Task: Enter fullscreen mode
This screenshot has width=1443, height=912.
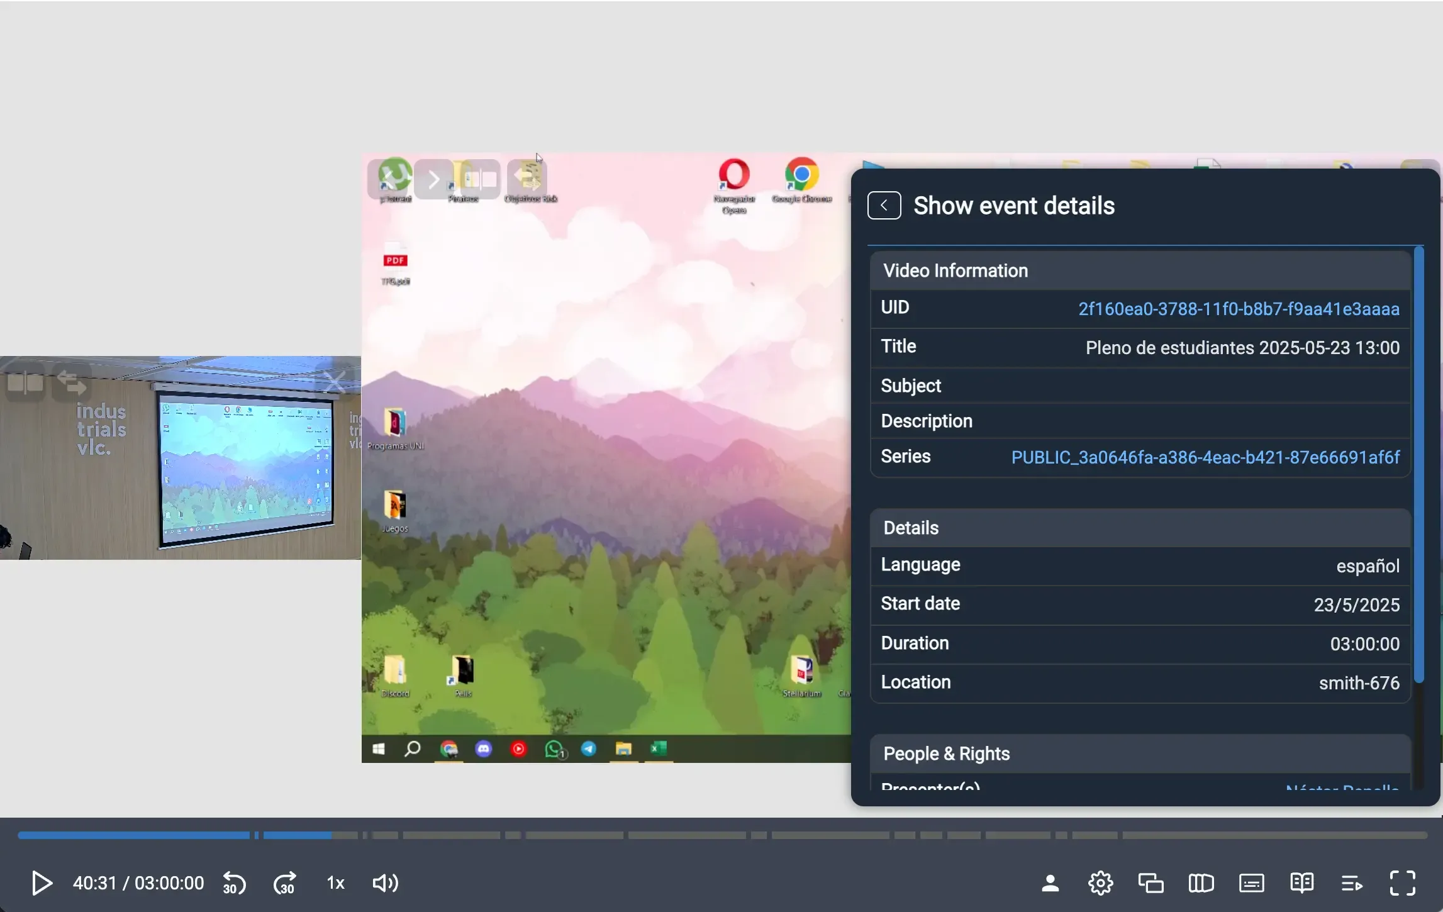Action: [1401, 883]
